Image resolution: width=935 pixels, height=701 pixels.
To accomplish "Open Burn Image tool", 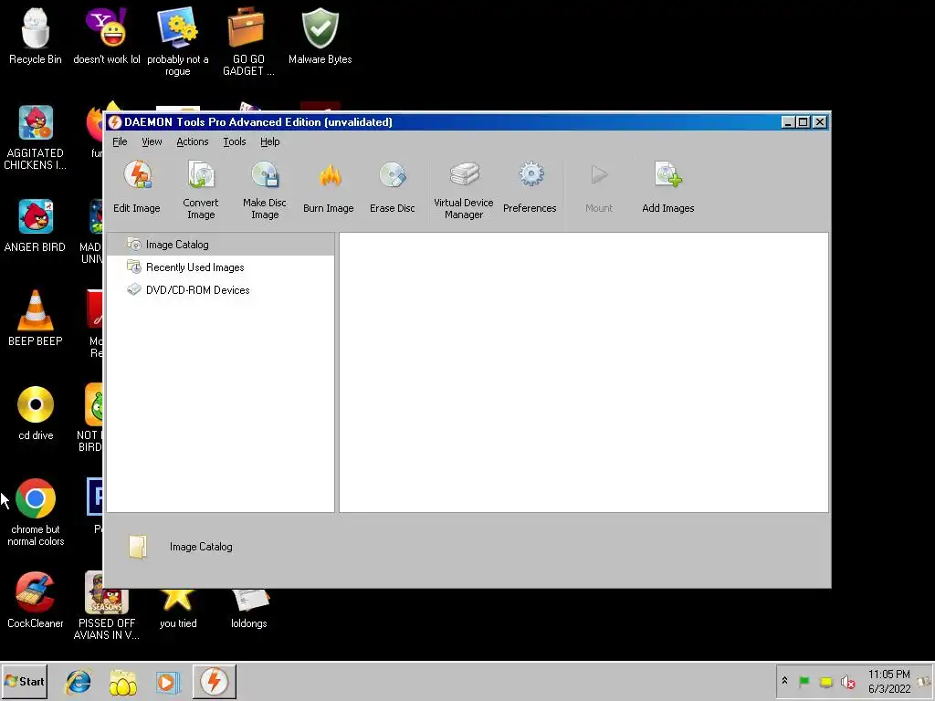I will (x=329, y=186).
